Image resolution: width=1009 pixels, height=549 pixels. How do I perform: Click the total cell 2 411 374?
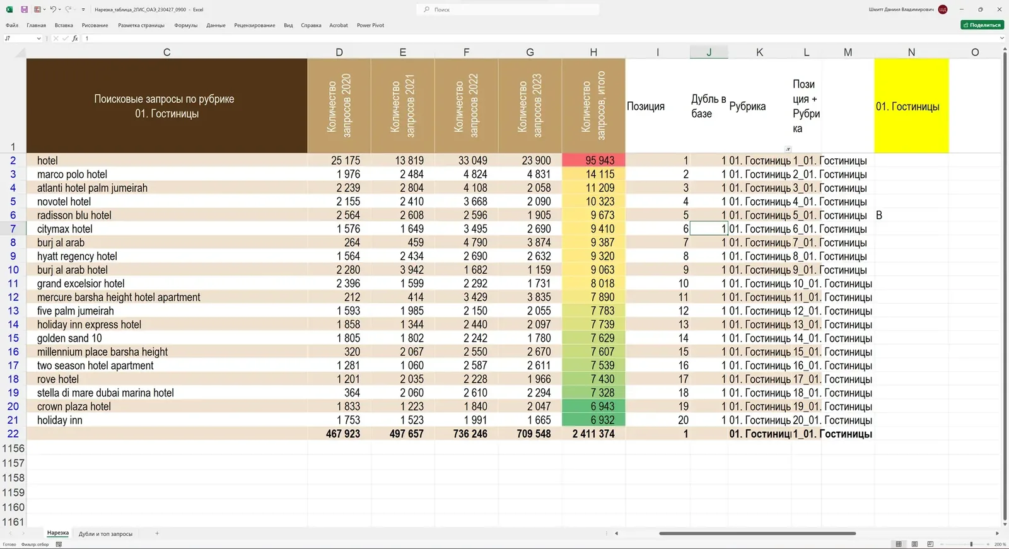pyautogui.click(x=593, y=434)
